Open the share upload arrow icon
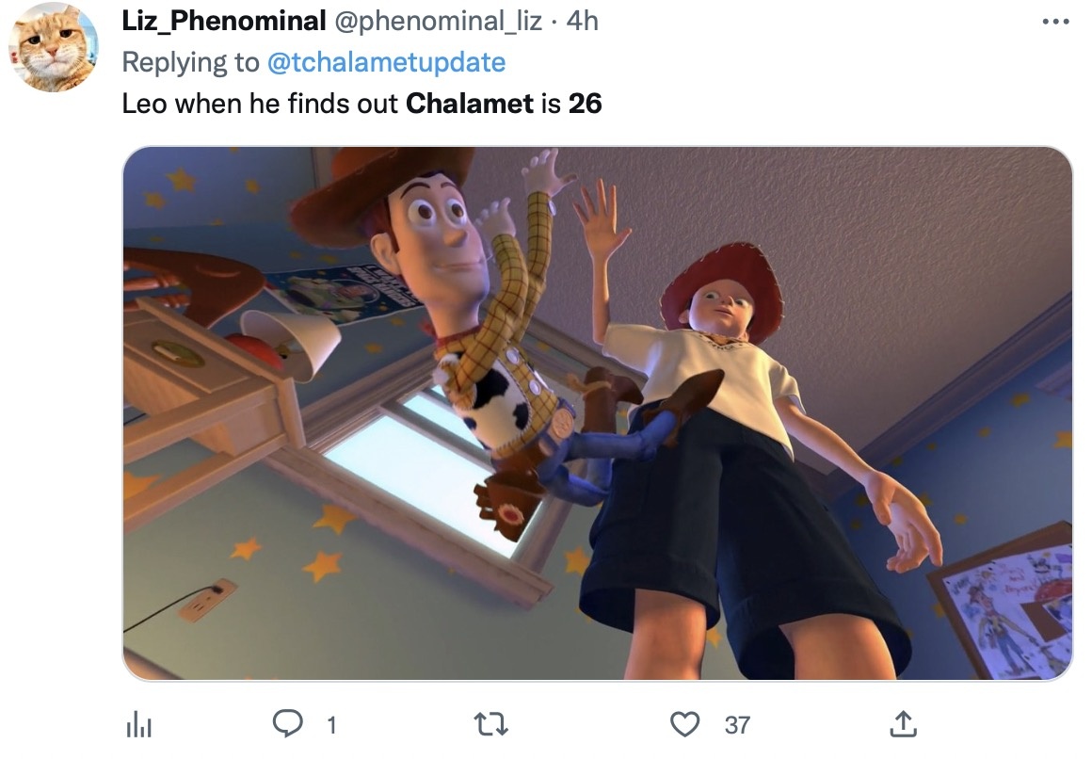Screen dimensions: 1092x759 [904, 723]
